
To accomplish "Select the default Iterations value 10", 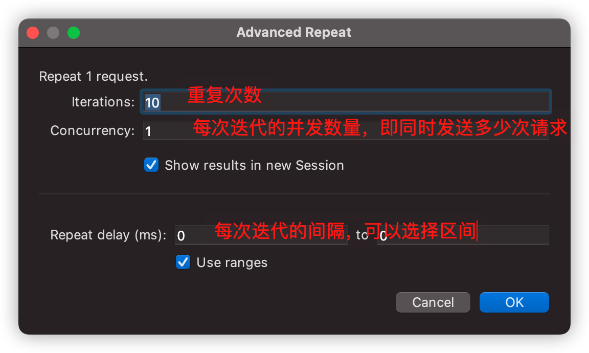I will click(152, 102).
